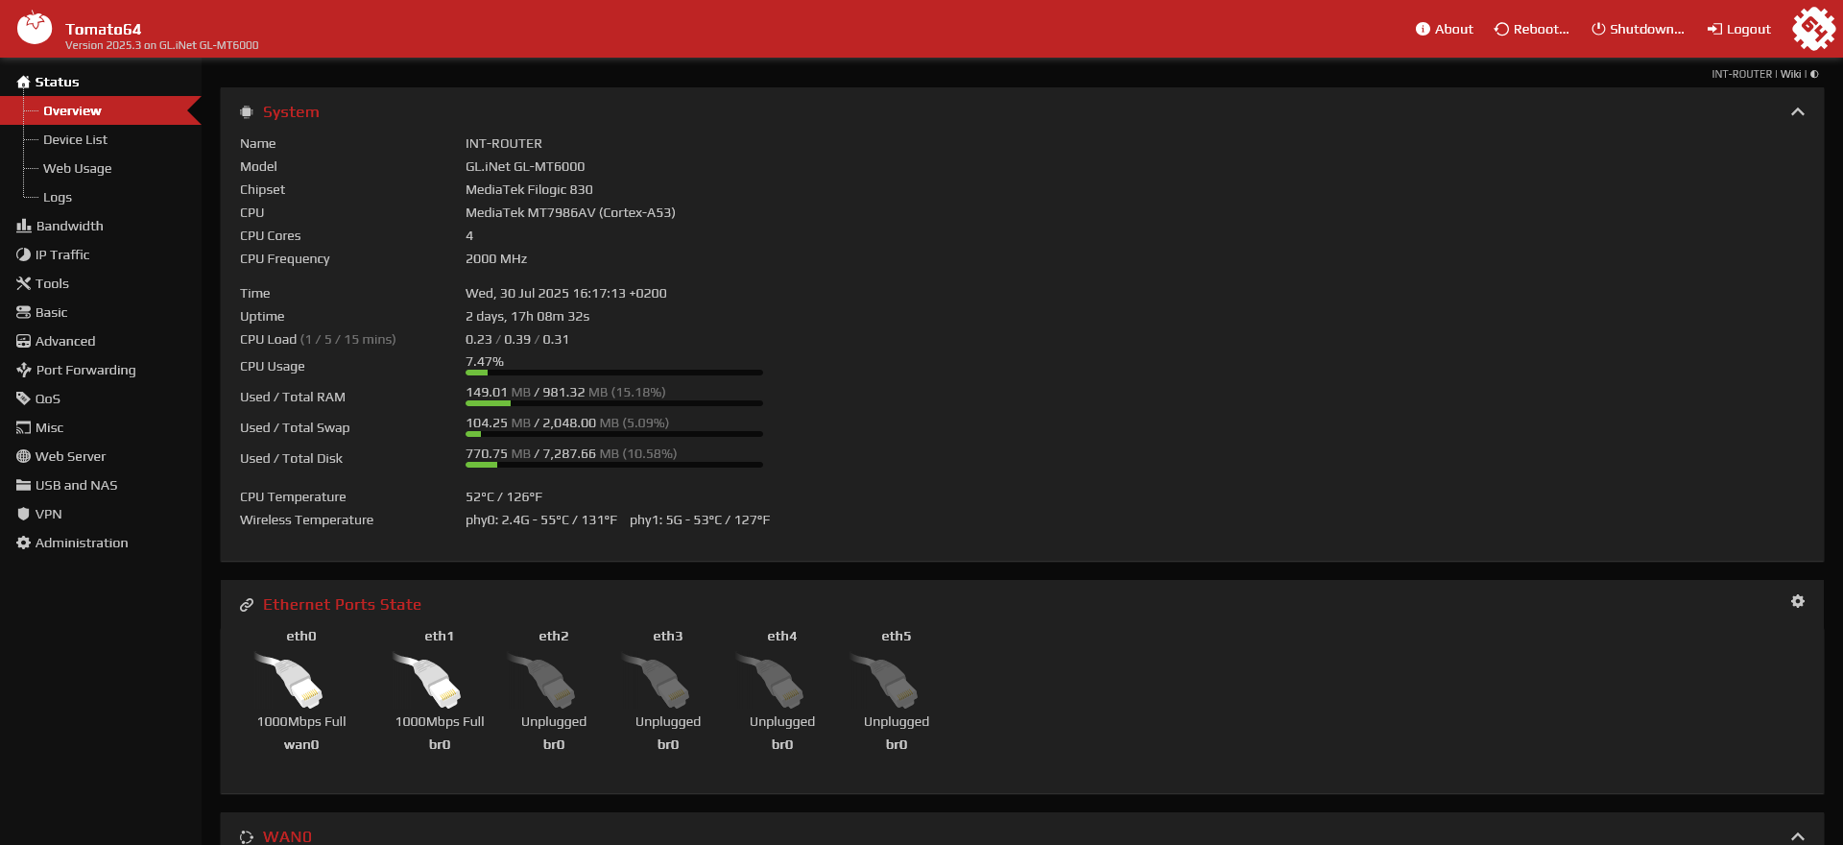Click the 'Unplugged' label under eth3

(668, 721)
